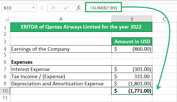This screenshot has height=102, width=177.
Task: Select column B header
Action: coord(132,19)
